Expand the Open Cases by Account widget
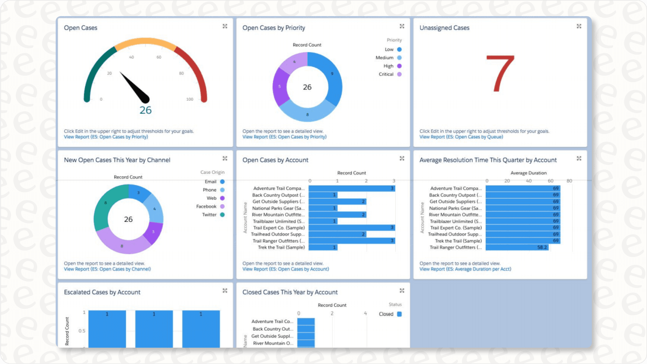This screenshot has width=647, height=364. [x=402, y=158]
